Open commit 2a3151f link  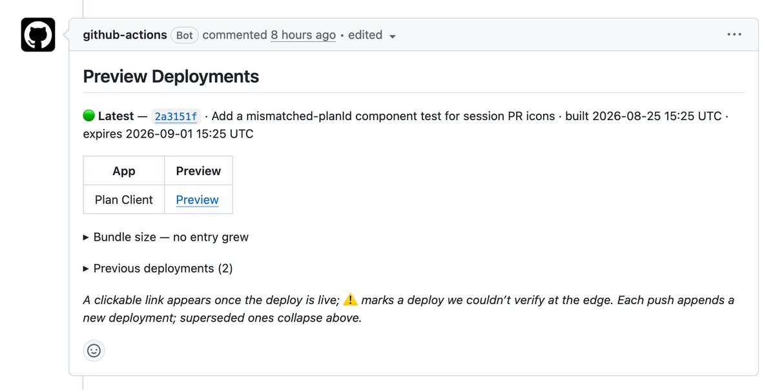coord(176,117)
